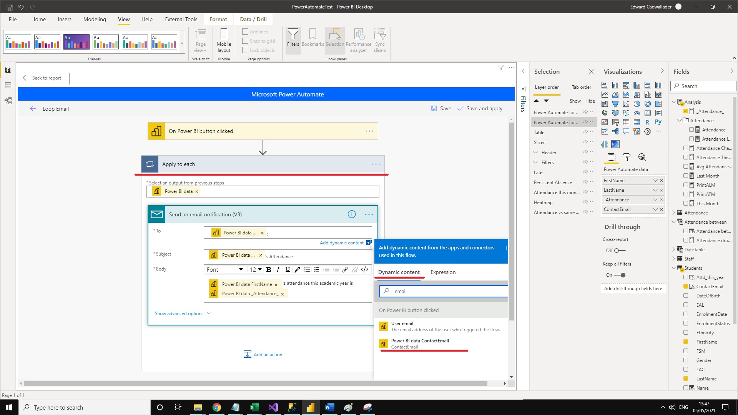Open Apply to each options menu
The width and height of the screenshot is (738, 415).
tap(376, 164)
